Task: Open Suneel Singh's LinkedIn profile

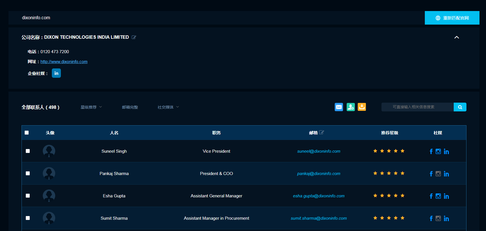Action: [x=446, y=151]
